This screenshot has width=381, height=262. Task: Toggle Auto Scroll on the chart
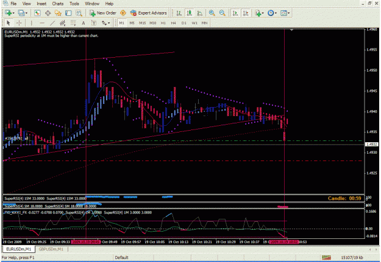point(235,13)
